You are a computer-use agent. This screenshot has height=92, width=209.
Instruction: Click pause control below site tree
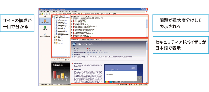(55, 60)
